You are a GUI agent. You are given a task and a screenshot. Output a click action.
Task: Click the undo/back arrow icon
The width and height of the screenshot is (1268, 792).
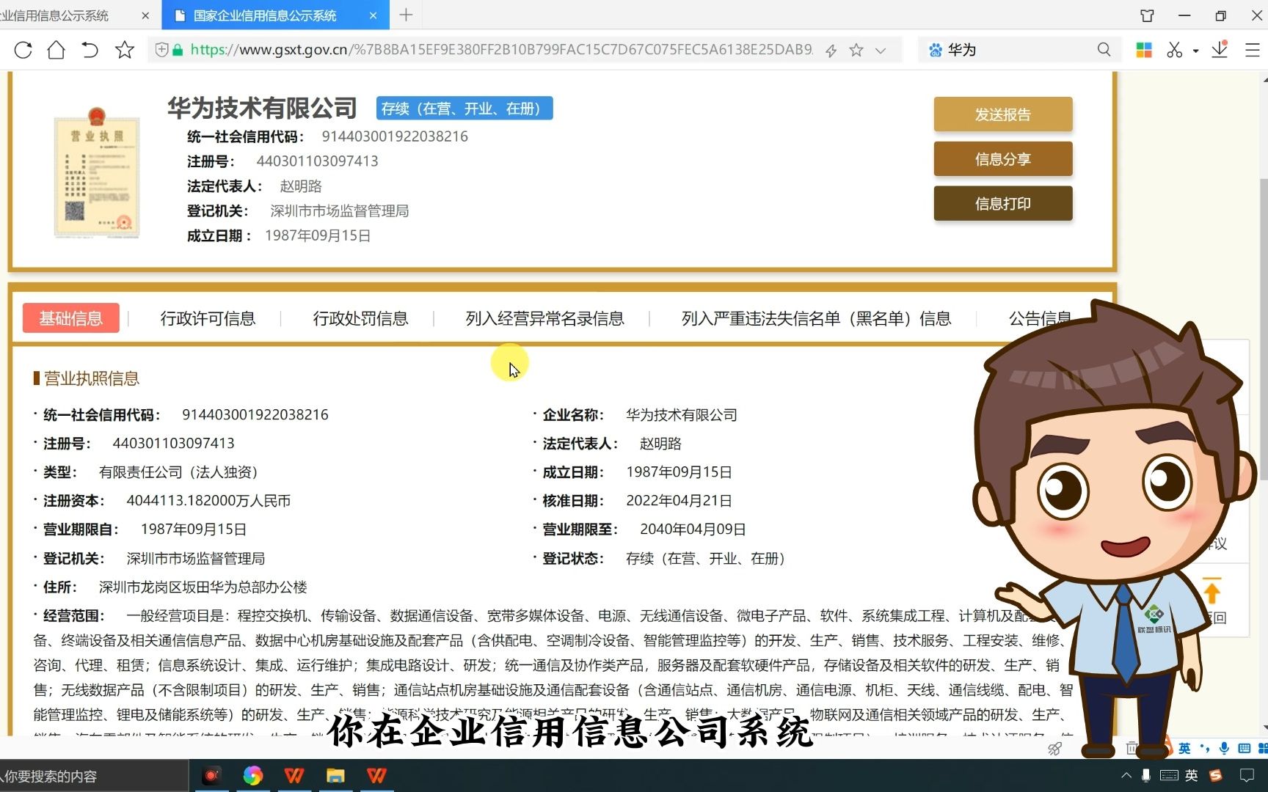coord(90,50)
